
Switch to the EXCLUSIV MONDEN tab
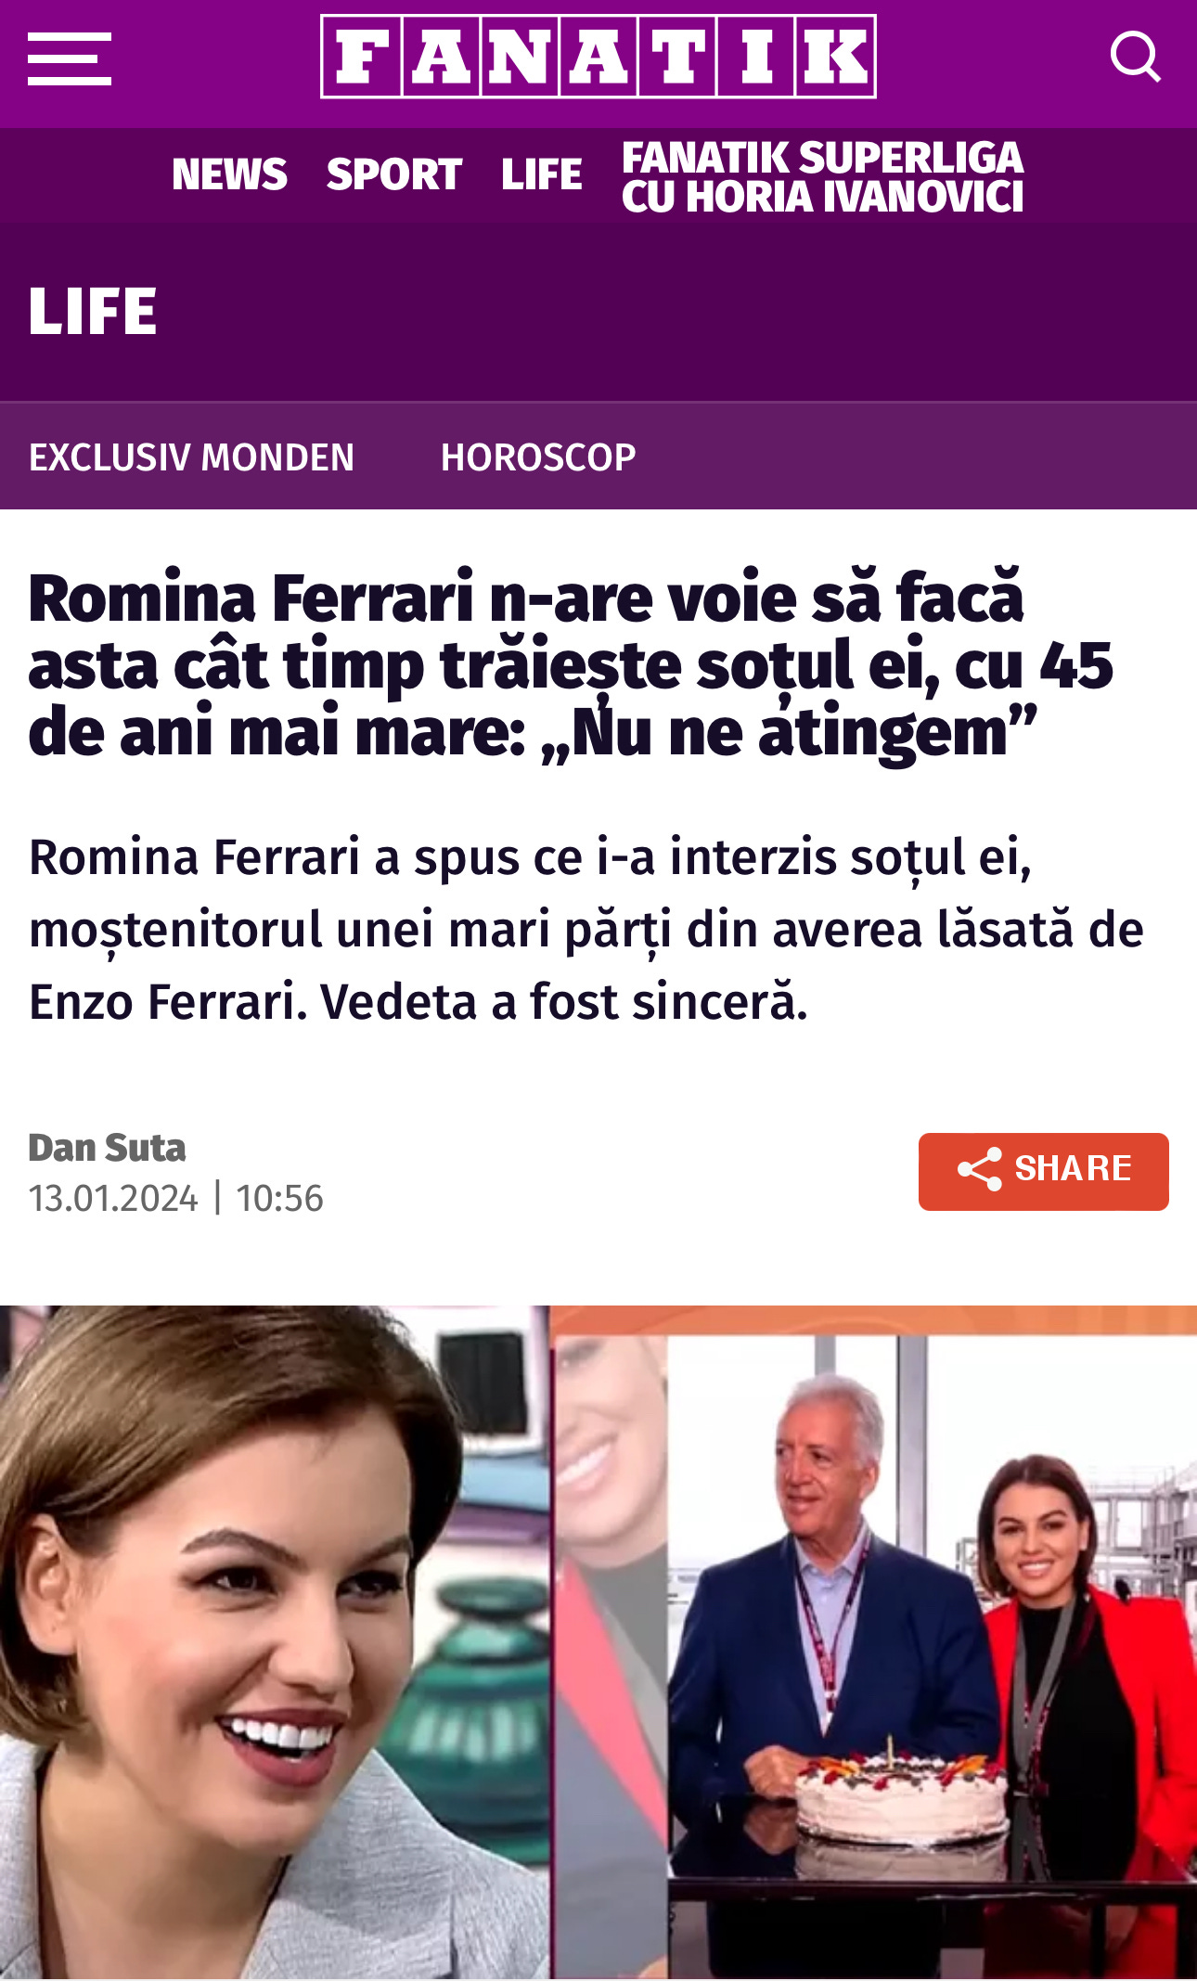[x=191, y=457]
